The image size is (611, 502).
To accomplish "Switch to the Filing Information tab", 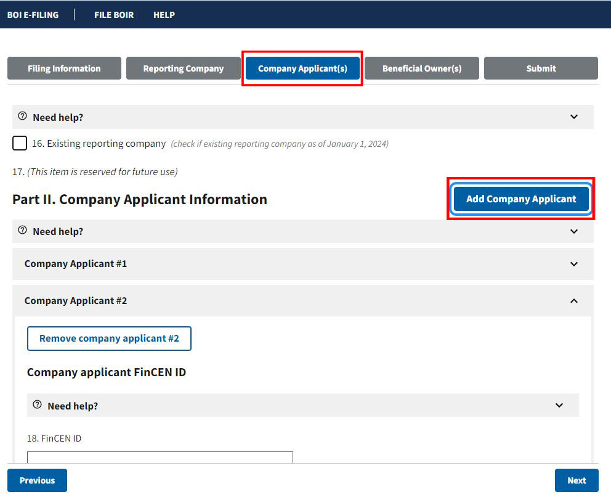I will coord(64,68).
